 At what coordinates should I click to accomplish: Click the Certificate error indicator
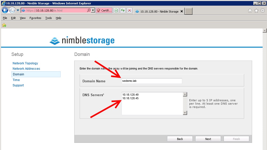pyautogui.click(x=104, y=10)
